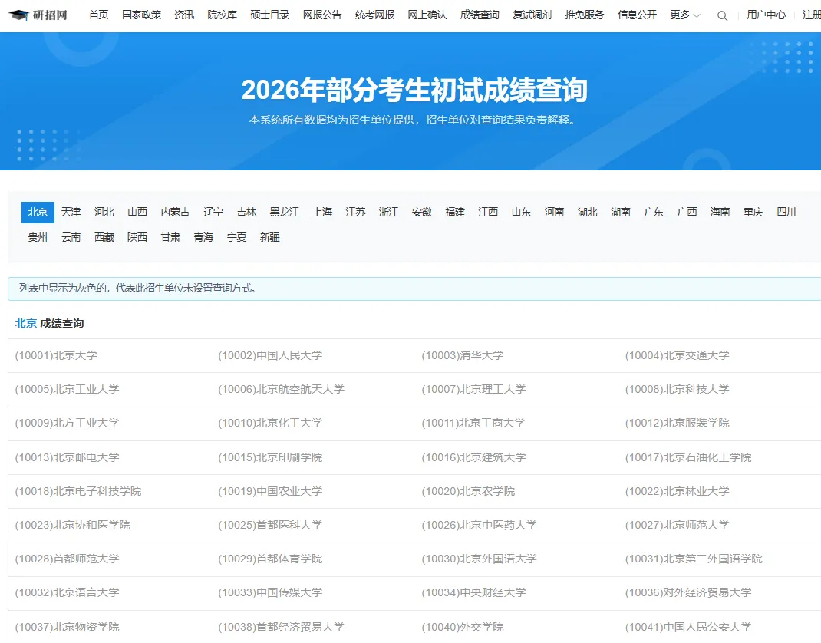Select the 北京 province tab
The height and width of the screenshot is (643, 821).
coord(38,212)
